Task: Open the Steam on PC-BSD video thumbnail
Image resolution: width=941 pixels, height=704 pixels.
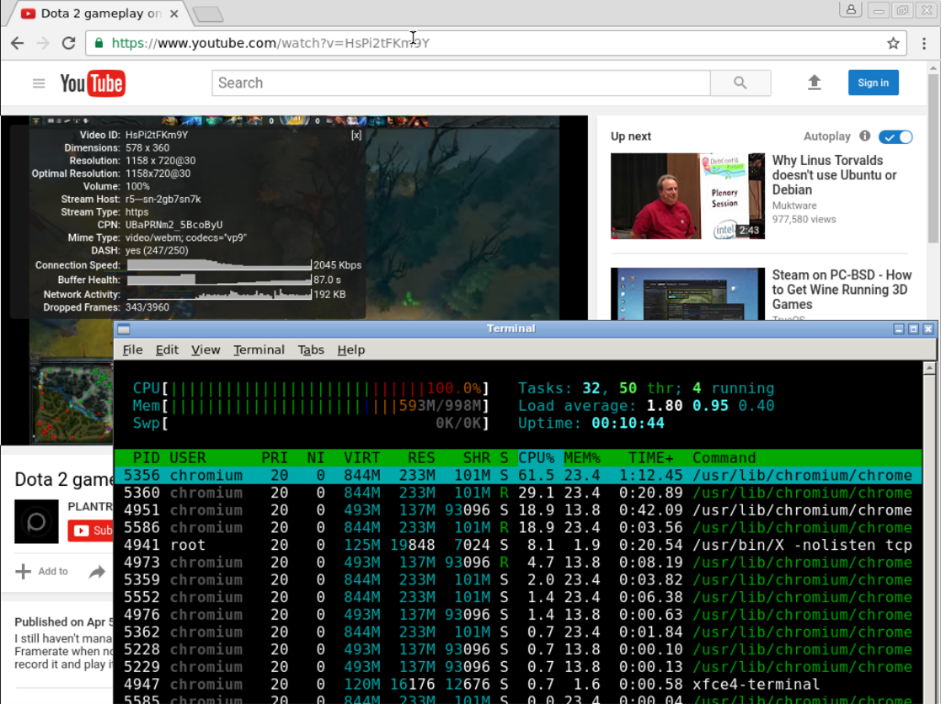Action: coord(688,293)
